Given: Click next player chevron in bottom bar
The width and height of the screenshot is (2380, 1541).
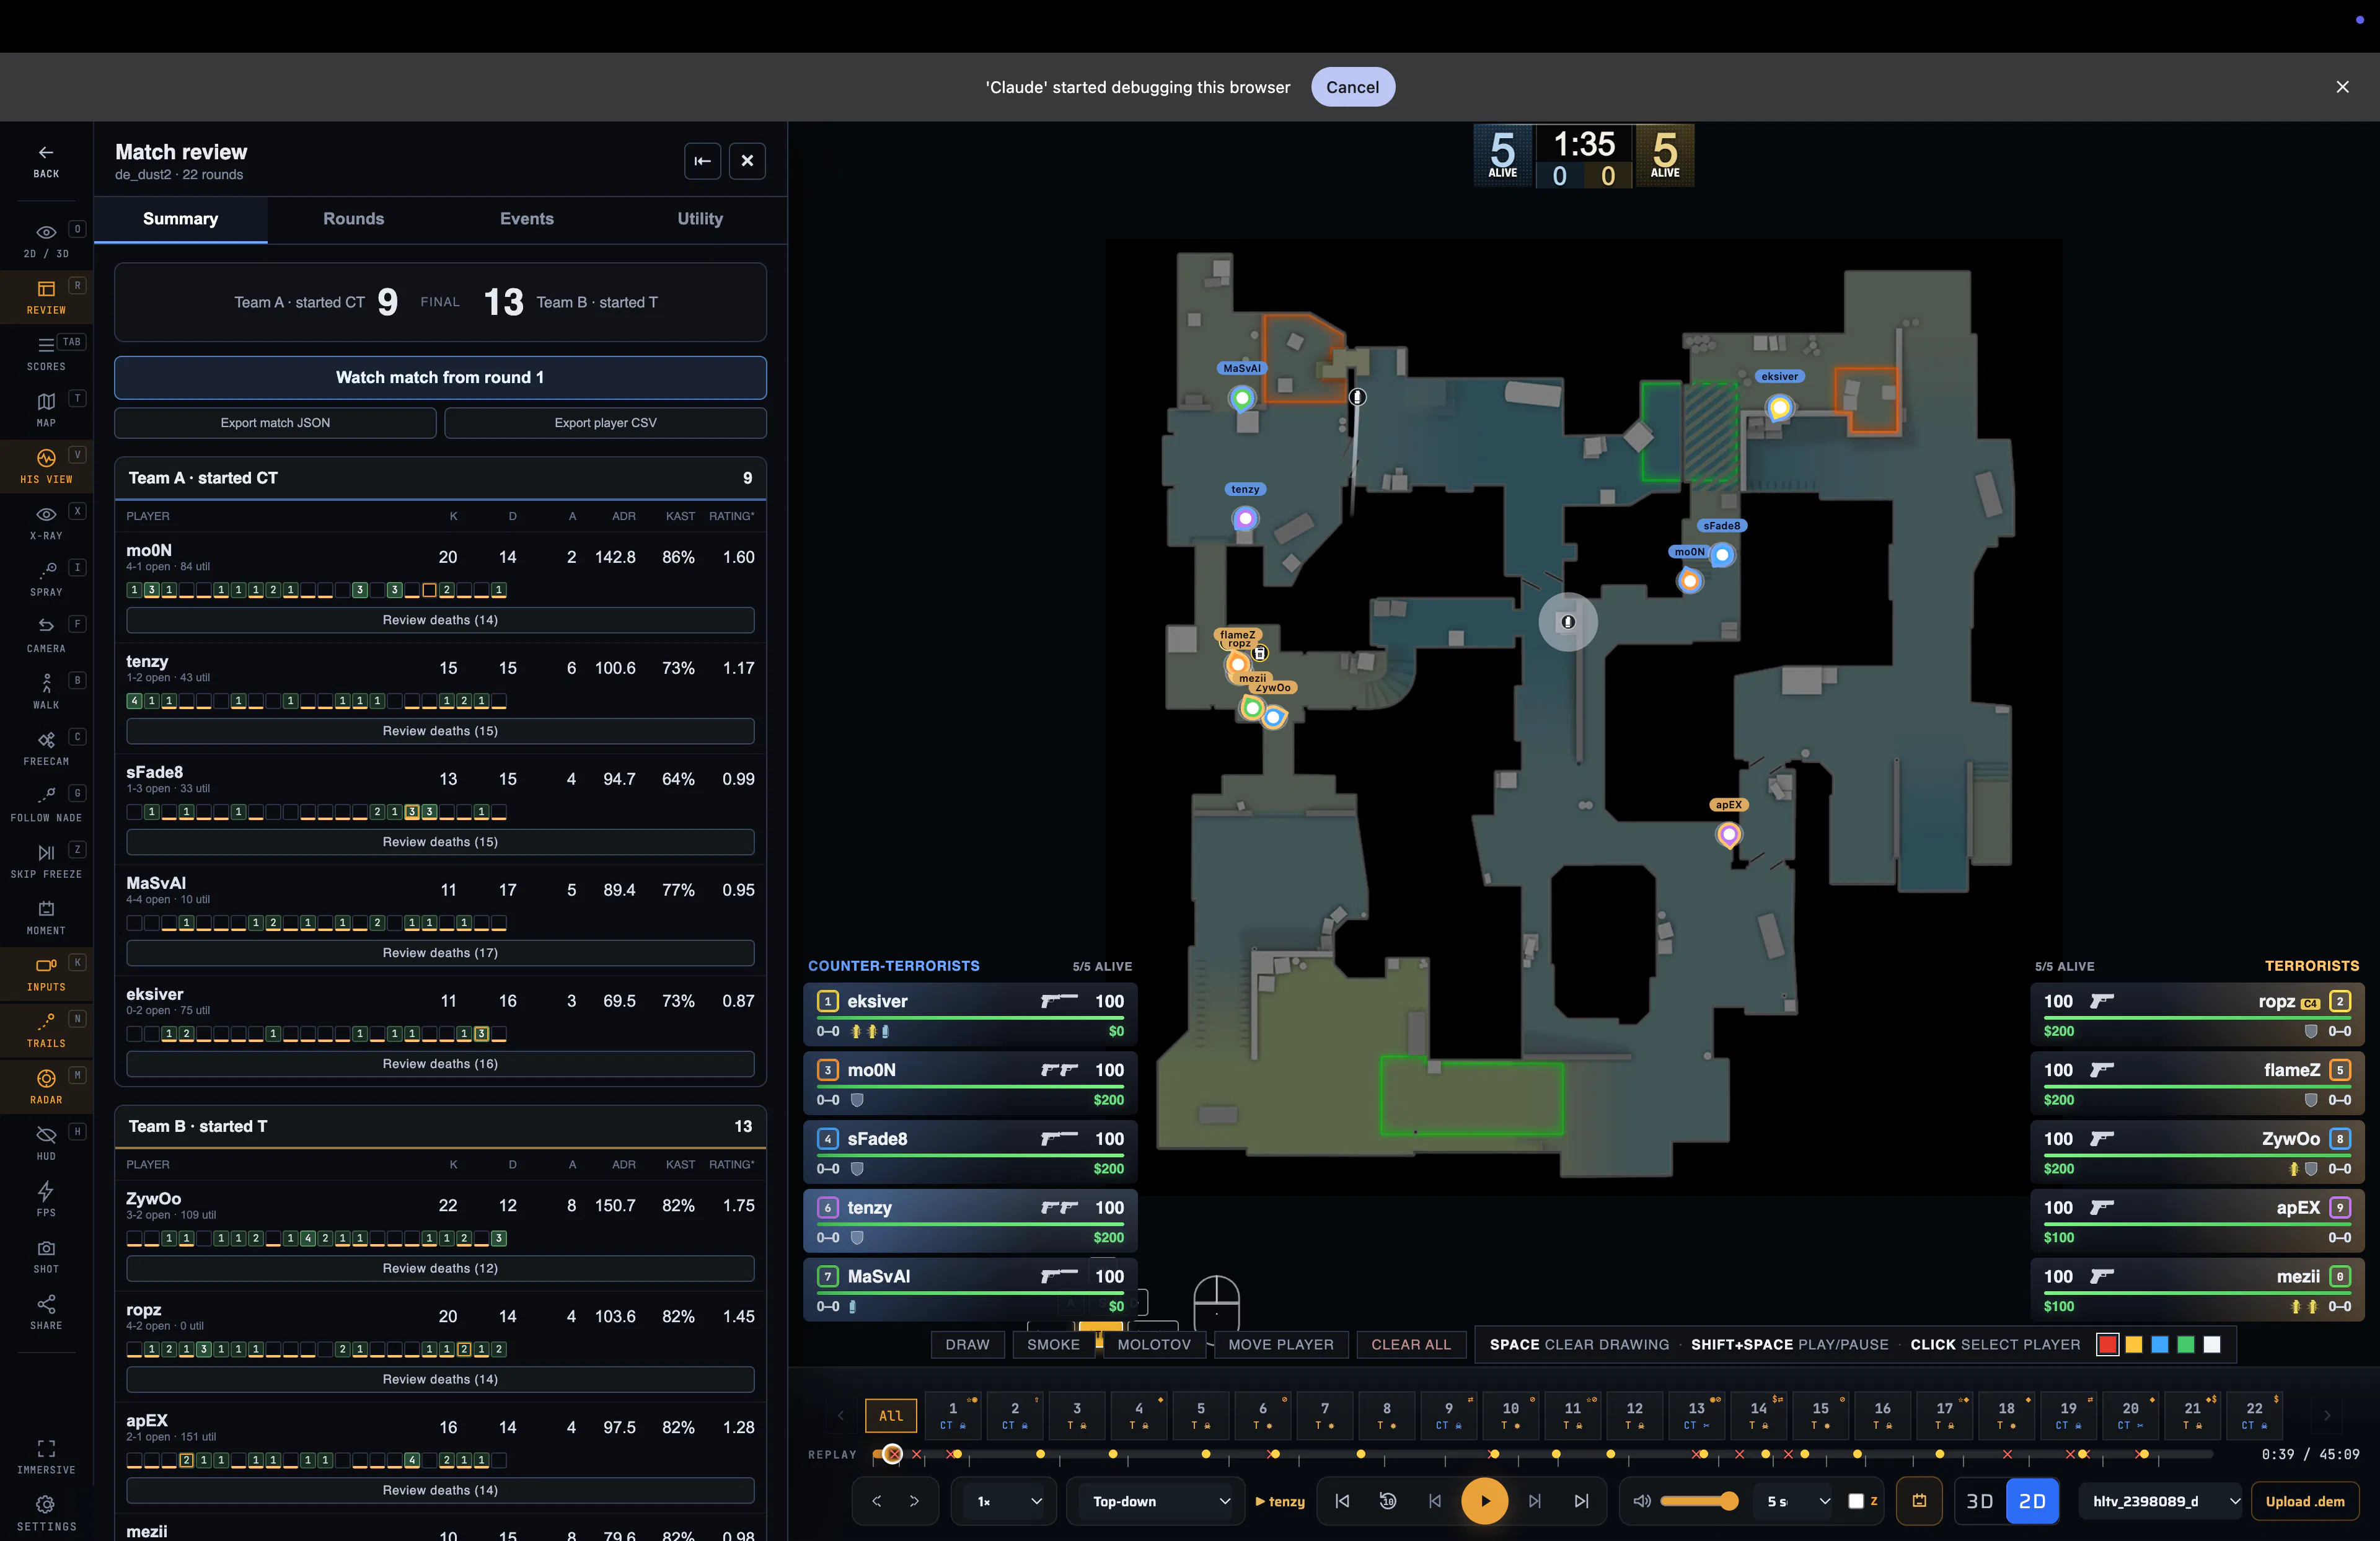Looking at the screenshot, I should [914, 1501].
